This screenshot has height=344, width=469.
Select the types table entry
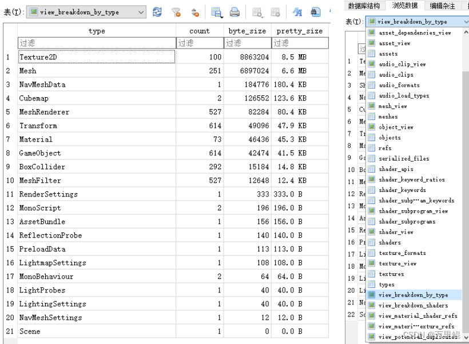pyautogui.click(x=415, y=284)
